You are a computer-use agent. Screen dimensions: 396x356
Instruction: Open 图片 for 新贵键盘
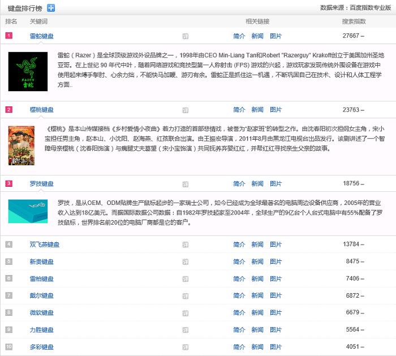coord(276,261)
